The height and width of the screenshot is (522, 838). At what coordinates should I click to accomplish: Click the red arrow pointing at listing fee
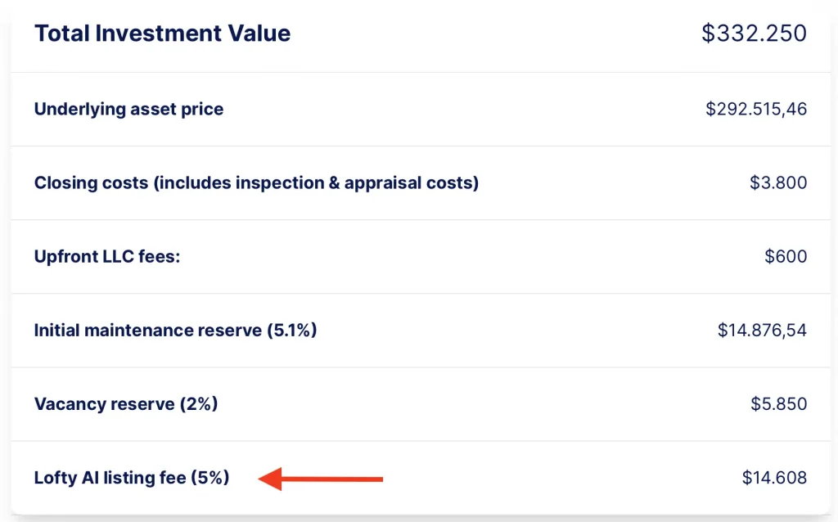(x=321, y=479)
